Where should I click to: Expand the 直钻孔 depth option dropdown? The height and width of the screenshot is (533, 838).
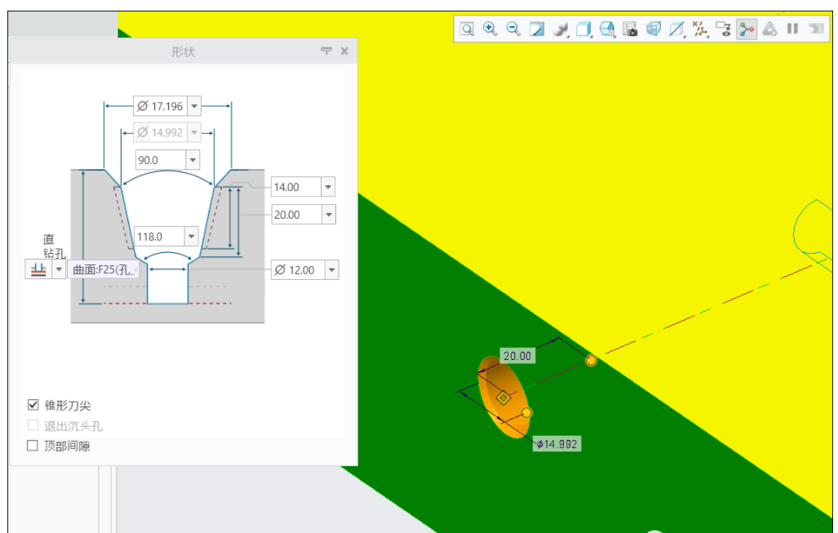59,269
